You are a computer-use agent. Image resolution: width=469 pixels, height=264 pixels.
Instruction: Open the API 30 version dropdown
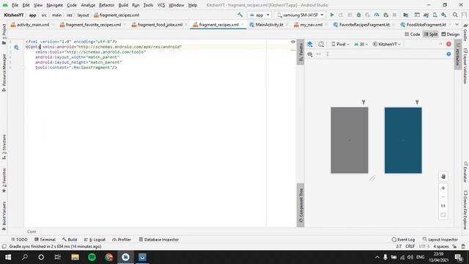click(x=361, y=44)
